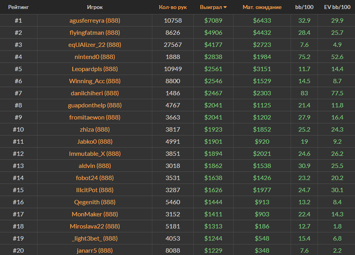Click the Игрок column header

[x=95, y=7]
